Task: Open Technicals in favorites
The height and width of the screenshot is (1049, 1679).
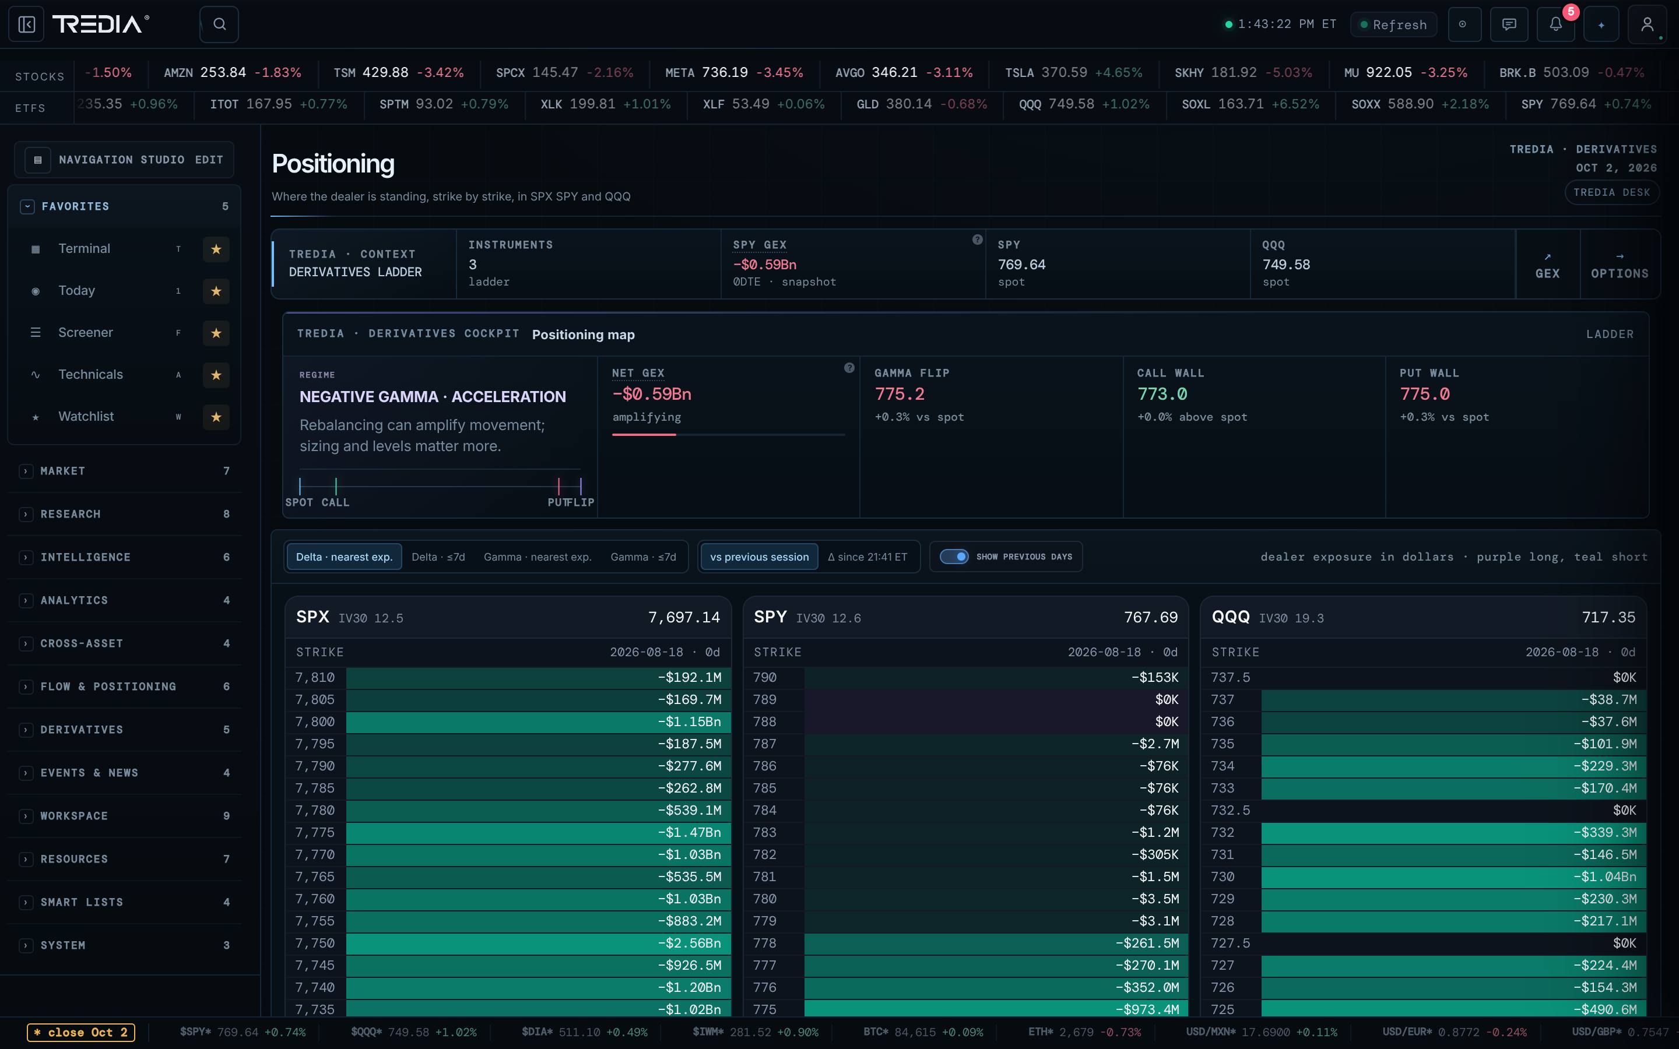Action: [90, 375]
